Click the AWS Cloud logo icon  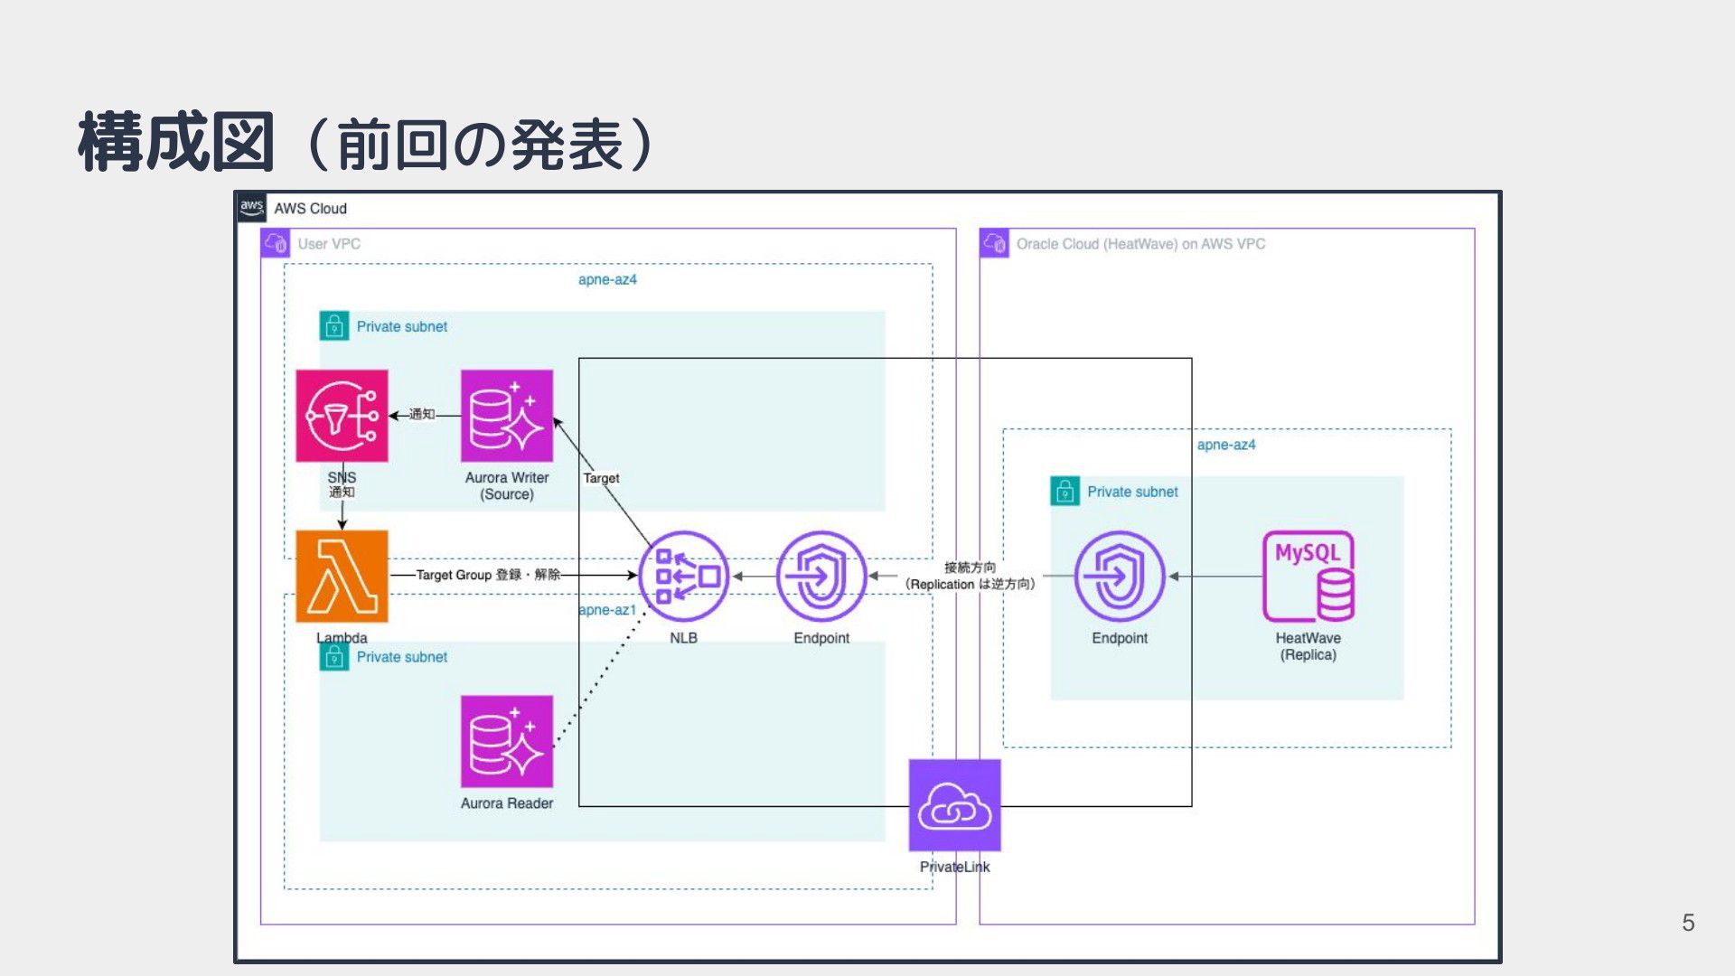point(252,208)
